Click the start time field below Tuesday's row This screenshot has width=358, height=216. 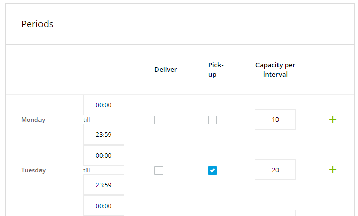104,206
